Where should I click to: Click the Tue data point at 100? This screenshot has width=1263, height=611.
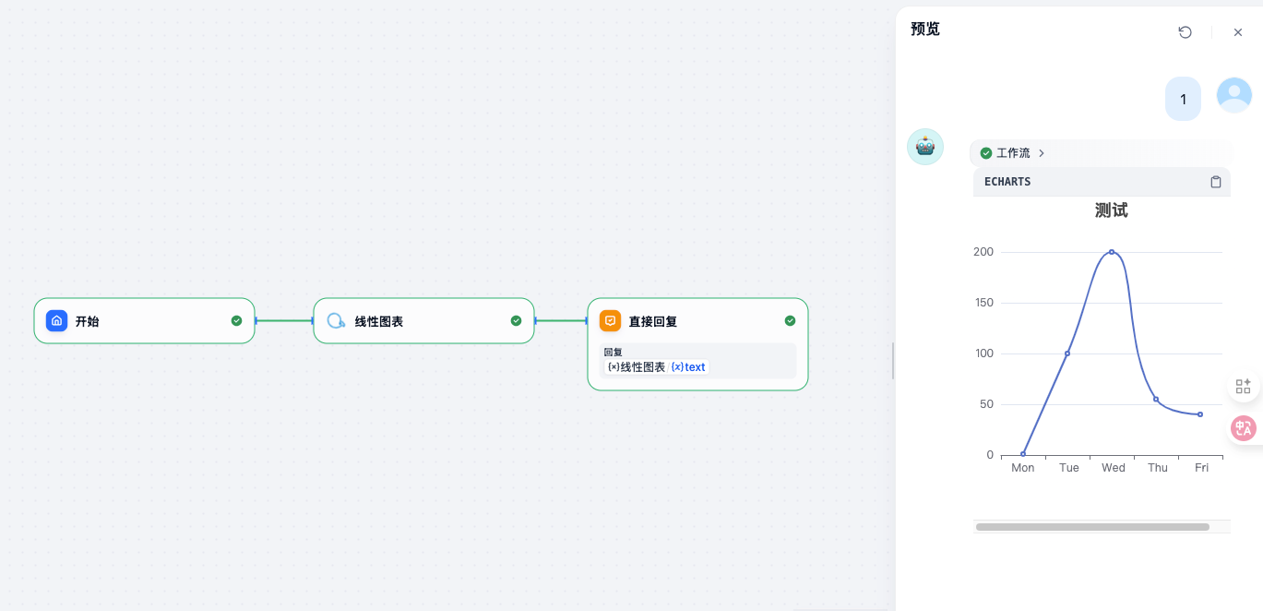tap(1067, 353)
